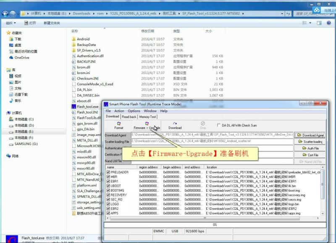This screenshot has height=243, width=336.
Task: Select the BackupData folder
Action: click(86, 45)
